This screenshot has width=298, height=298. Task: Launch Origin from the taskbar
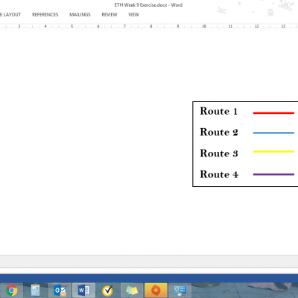(156, 290)
